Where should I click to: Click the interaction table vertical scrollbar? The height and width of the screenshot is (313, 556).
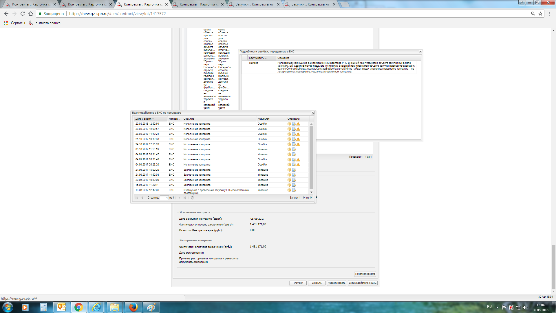point(311,158)
